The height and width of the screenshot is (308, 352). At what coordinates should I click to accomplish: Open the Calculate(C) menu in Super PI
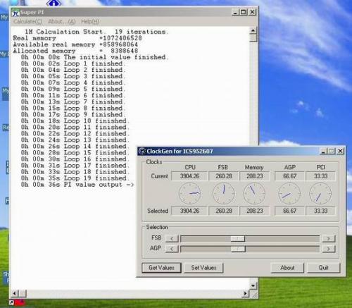point(27,21)
